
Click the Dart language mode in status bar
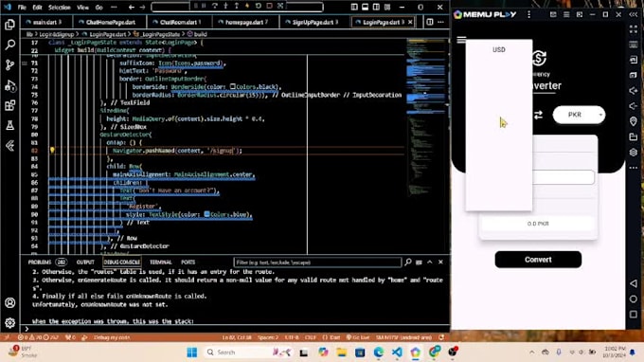(331, 337)
